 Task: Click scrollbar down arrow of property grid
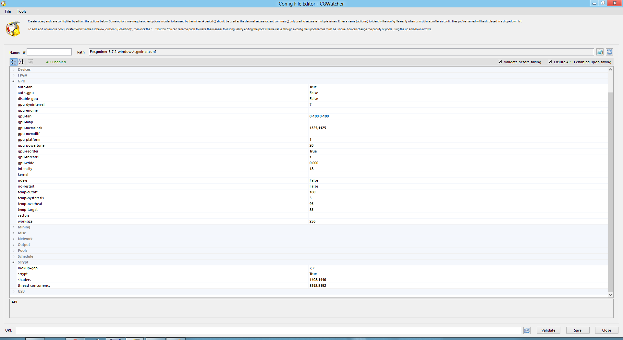[610, 295]
